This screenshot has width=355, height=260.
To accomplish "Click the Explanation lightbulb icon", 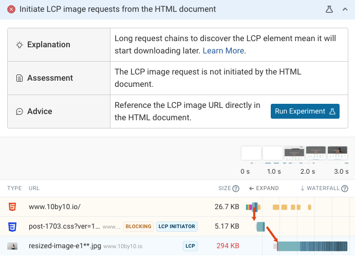I will pyautogui.click(x=20, y=45).
